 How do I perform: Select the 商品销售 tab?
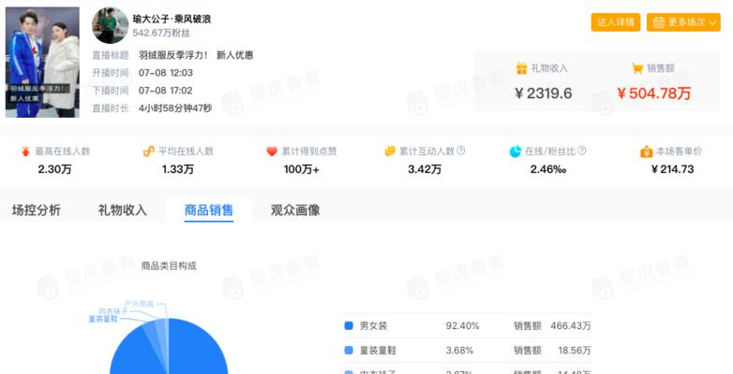[x=209, y=210]
